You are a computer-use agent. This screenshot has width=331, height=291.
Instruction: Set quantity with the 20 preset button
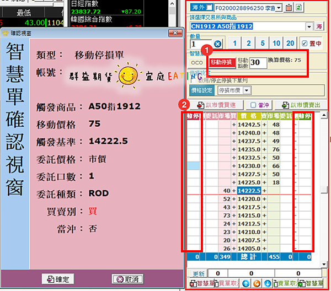pos(290,44)
